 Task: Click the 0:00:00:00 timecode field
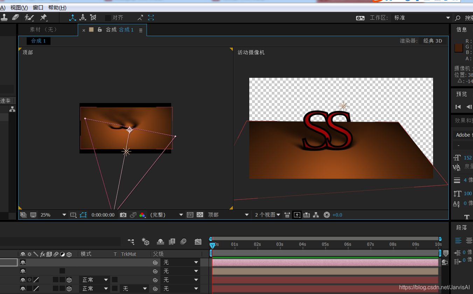tap(103, 215)
